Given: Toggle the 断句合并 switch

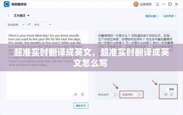Looking at the screenshot, I should point(114,95).
